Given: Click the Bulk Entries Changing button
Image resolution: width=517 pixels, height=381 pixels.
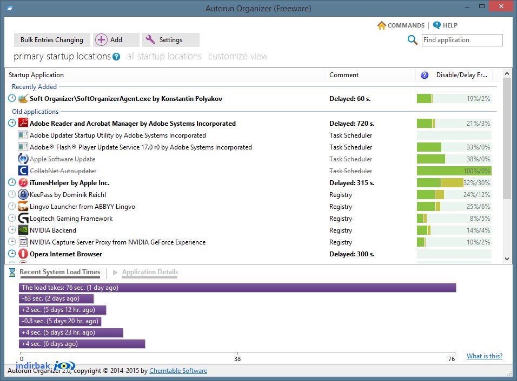Looking at the screenshot, I should coord(52,40).
